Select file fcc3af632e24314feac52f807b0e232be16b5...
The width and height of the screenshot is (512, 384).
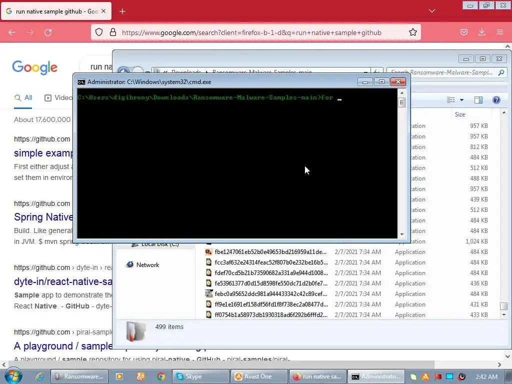[271, 262]
